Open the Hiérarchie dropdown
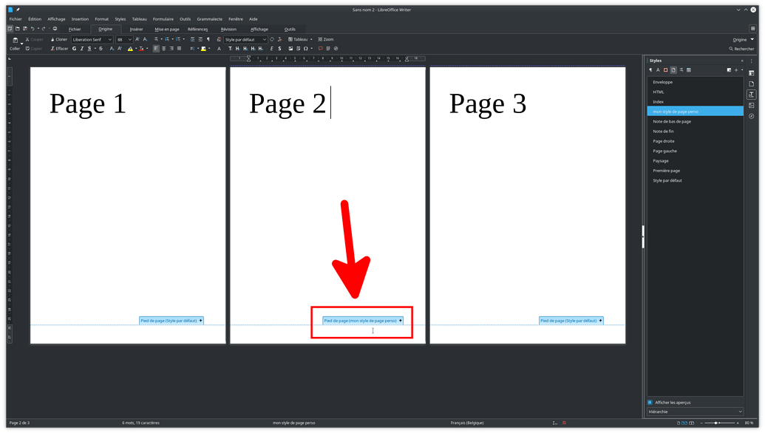This screenshot has width=765, height=433. point(695,412)
